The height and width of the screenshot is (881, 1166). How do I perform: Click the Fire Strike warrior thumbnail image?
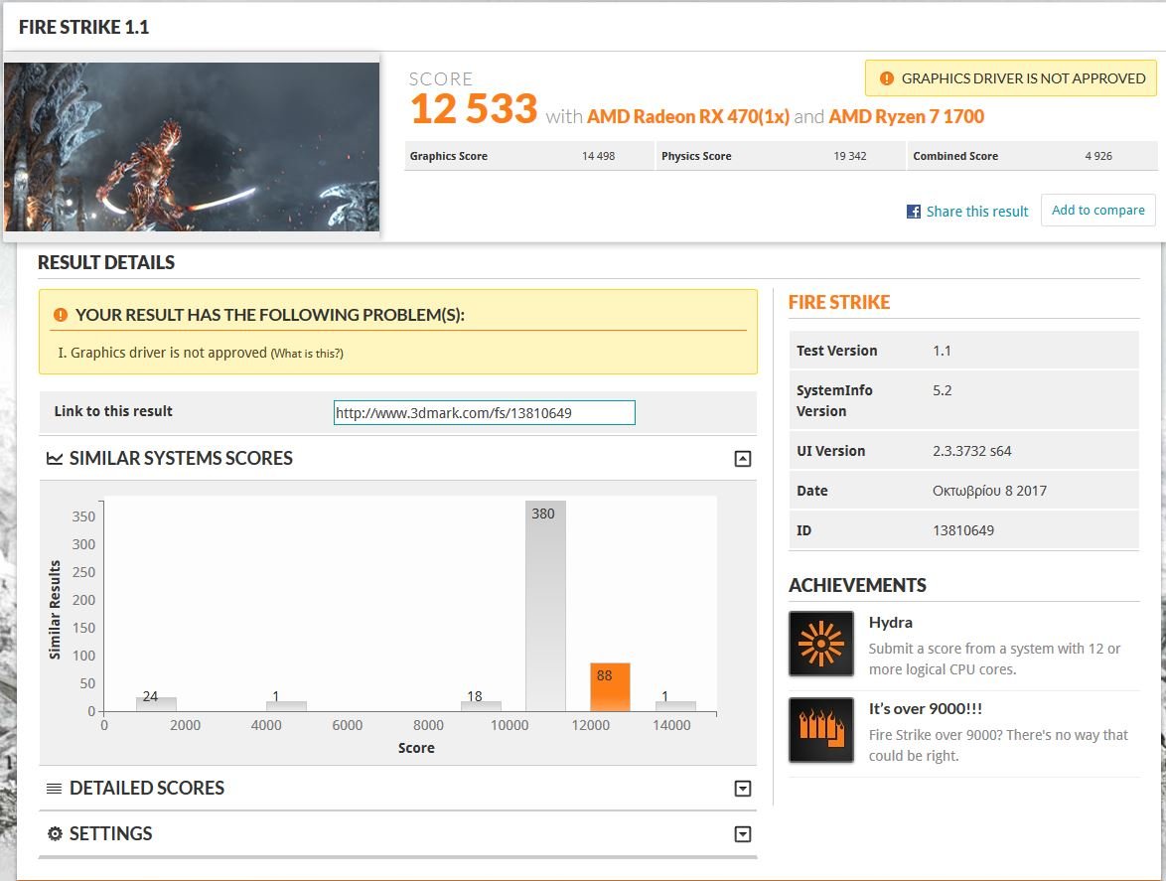tap(192, 146)
